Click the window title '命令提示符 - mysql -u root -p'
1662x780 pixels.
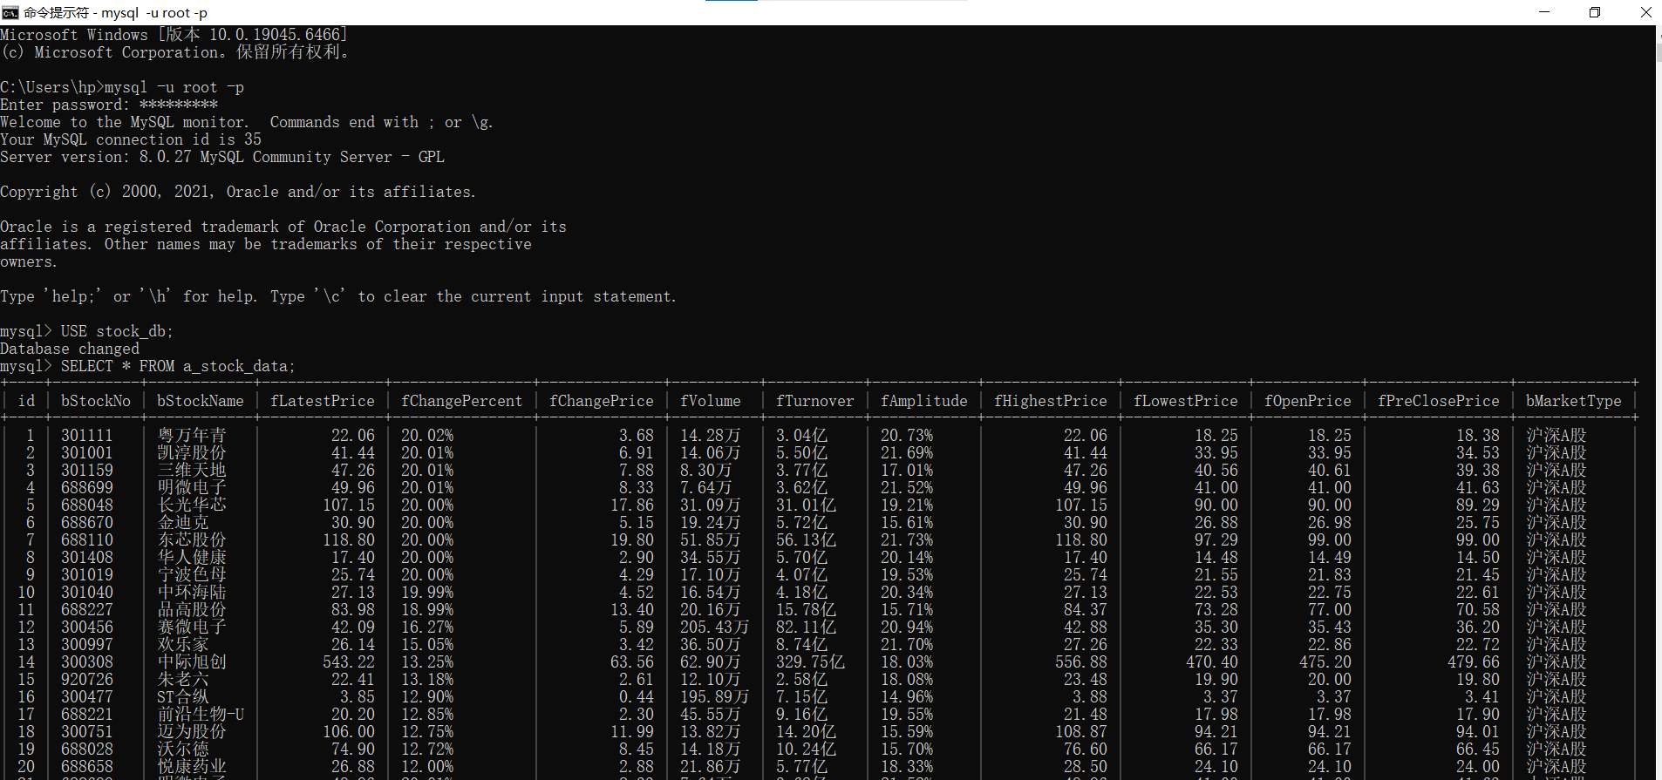(x=115, y=13)
